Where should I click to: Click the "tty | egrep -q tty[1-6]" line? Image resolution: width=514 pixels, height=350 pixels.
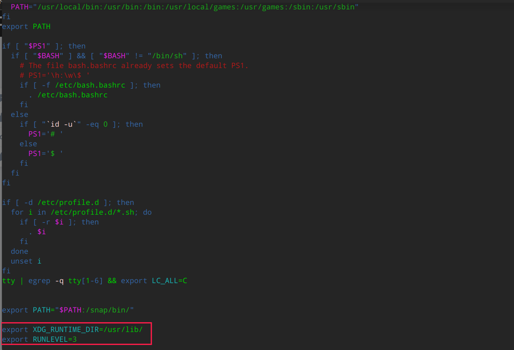pyautogui.click(x=95, y=281)
